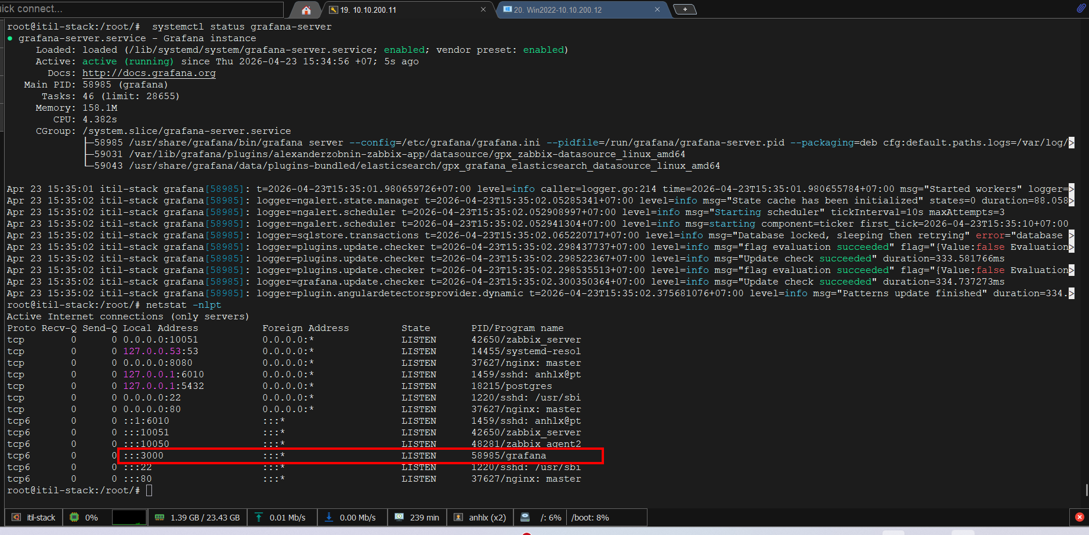Click the upload speed arrow icon
The image size is (1089, 535).
point(259,518)
